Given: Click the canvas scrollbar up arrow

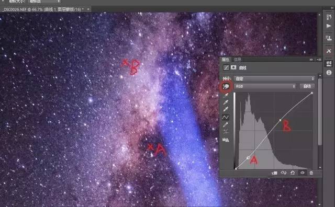Looking at the screenshot, I should point(320,15).
